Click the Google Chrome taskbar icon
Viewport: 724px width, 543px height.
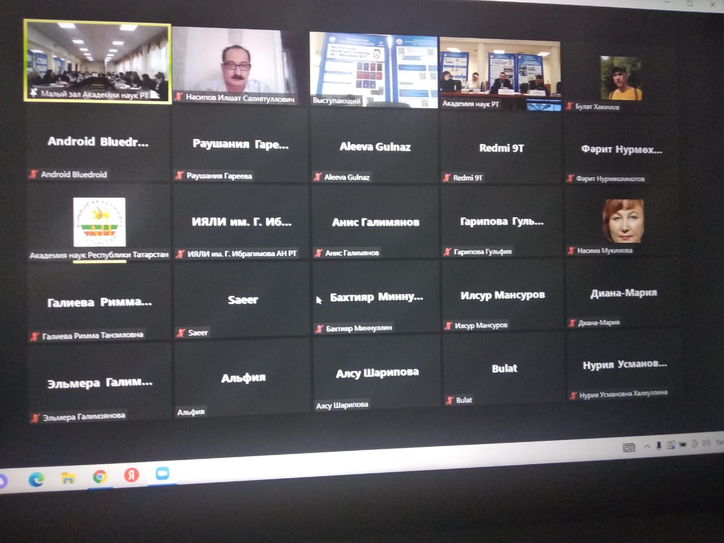click(100, 477)
